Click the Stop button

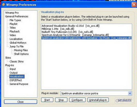(x=61, y=100)
